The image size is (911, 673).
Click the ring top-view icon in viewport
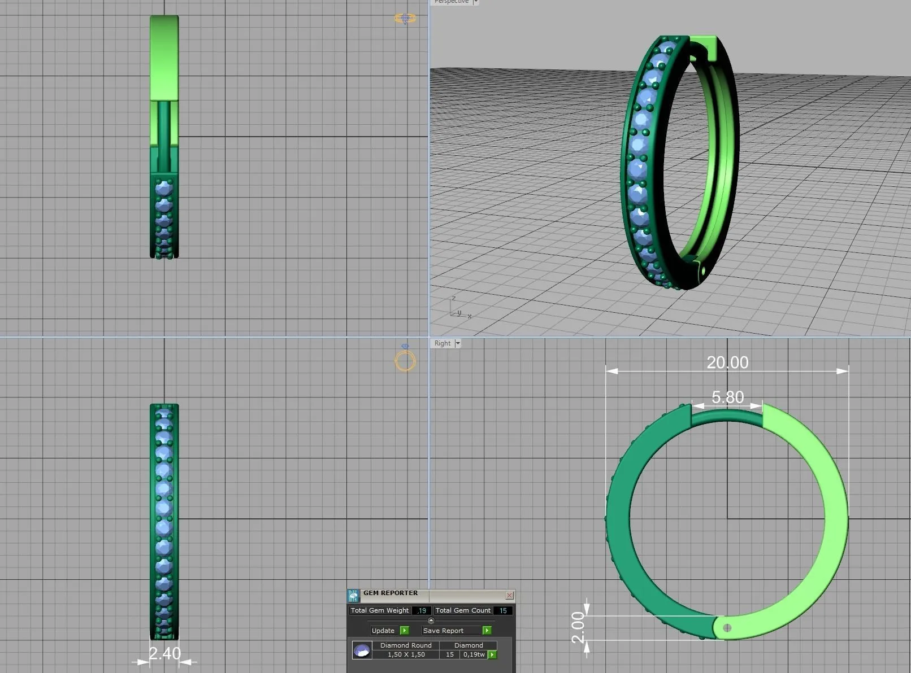coord(405,19)
